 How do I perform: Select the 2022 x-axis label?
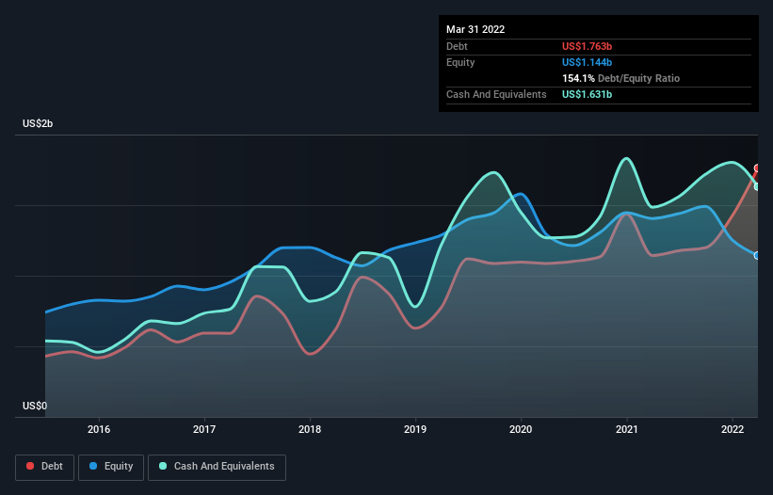pos(732,430)
